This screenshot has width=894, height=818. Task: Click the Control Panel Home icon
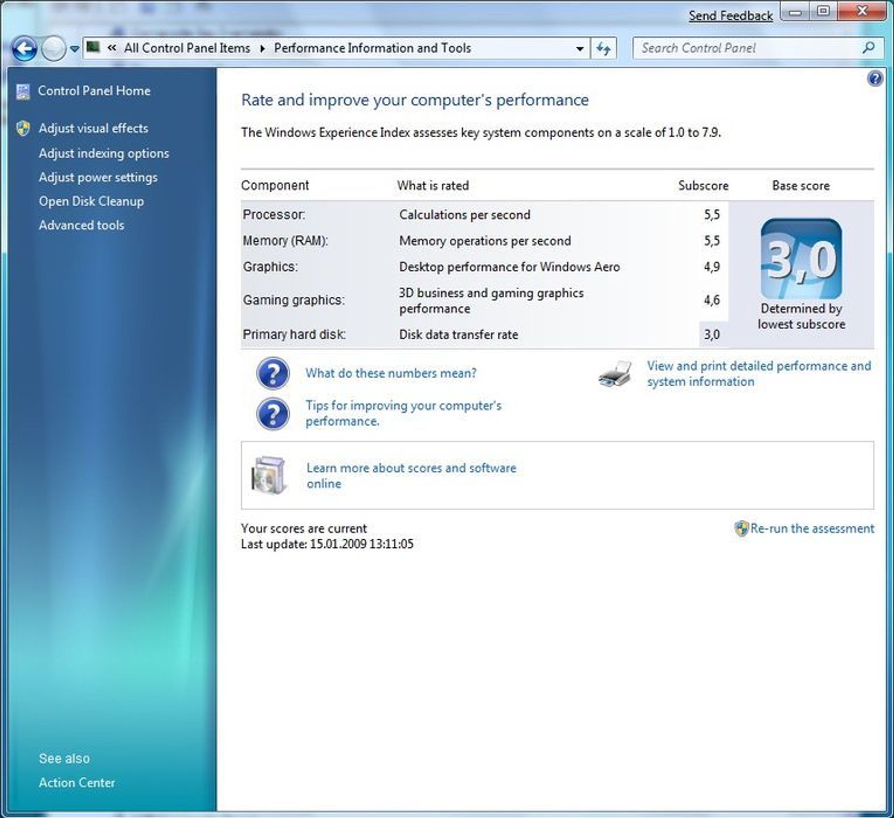[23, 92]
